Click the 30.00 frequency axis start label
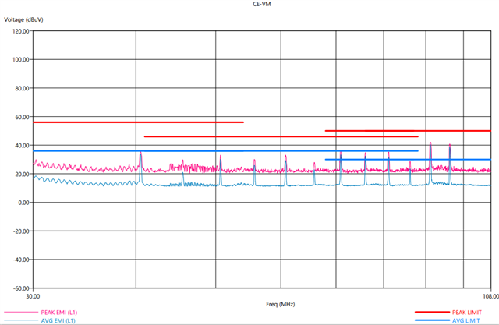The width and height of the screenshot is (499, 325). [x=33, y=296]
